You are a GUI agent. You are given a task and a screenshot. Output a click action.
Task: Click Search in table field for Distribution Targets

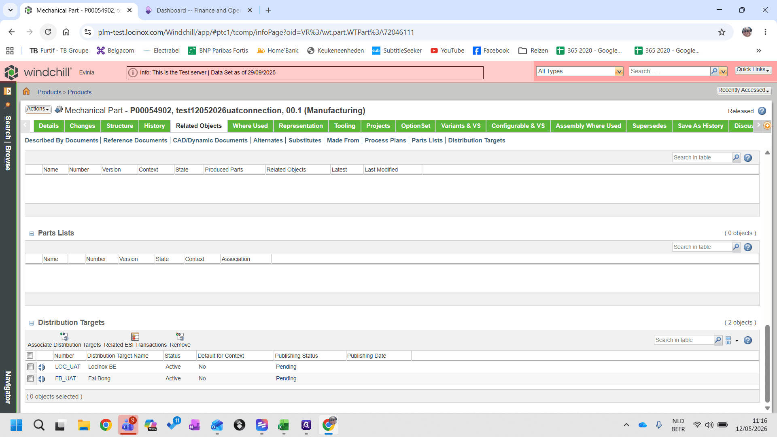[x=684, y=340]
